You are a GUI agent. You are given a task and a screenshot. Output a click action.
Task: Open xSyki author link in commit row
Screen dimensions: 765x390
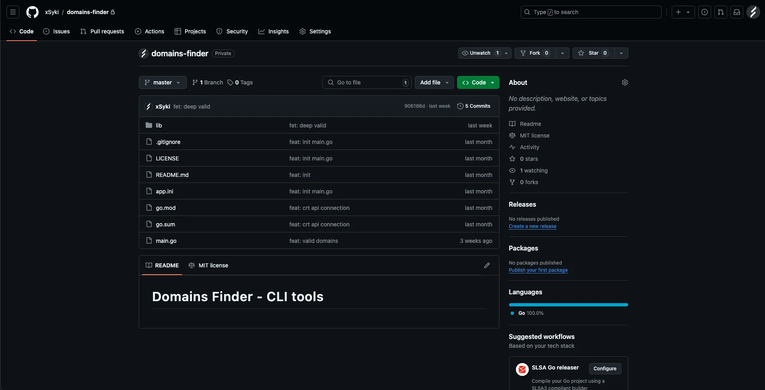163,107
